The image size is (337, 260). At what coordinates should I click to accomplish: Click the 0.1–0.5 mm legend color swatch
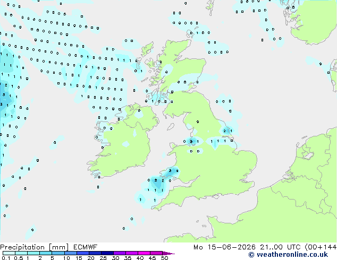coord(9,253)
